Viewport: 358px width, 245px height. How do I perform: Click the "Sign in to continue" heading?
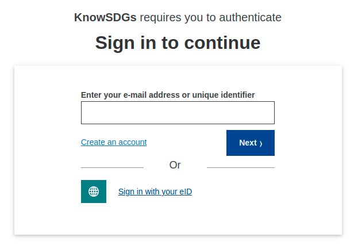coord(178,43)
